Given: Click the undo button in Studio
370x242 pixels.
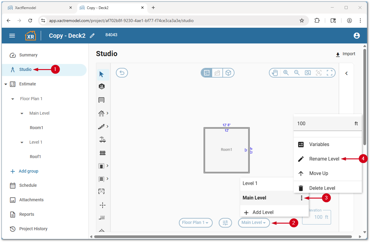Looking at the screenshot, I should click(122, 73).
